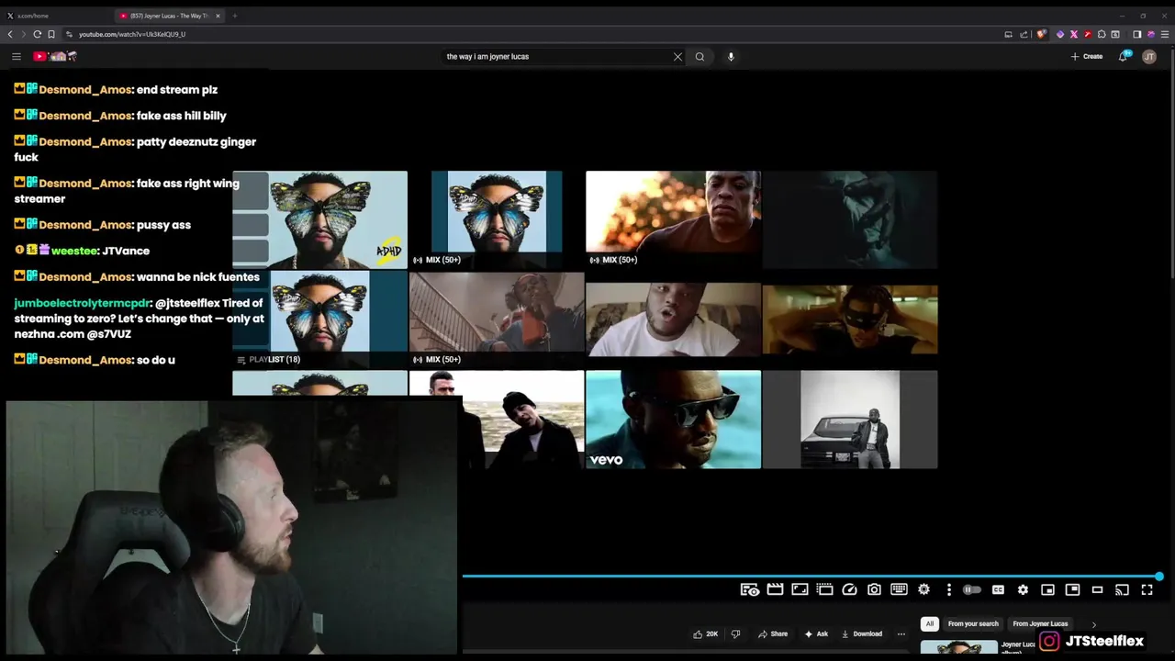Take a video screenshot with camera icon
Screen dimensions: 1175x661
(874, 589)
